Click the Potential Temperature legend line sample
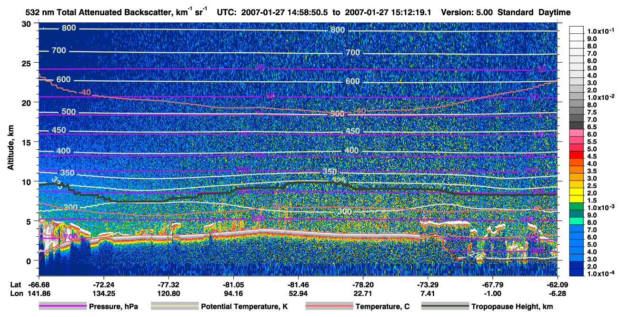 (174, 307)
